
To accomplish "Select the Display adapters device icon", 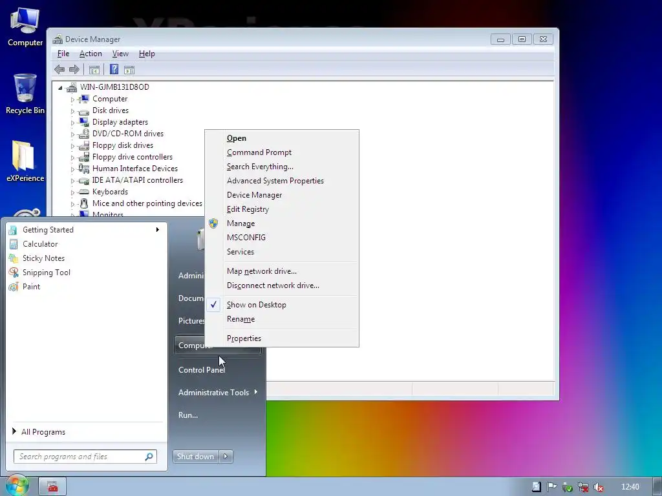I will point(83,122).
